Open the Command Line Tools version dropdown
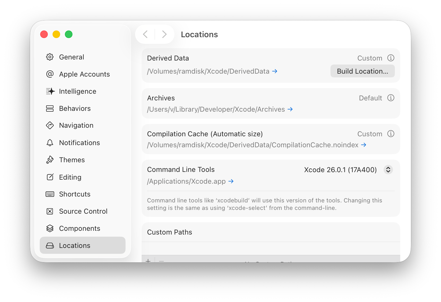This screenshot has width=441, height=302. (x=388, y=170)
